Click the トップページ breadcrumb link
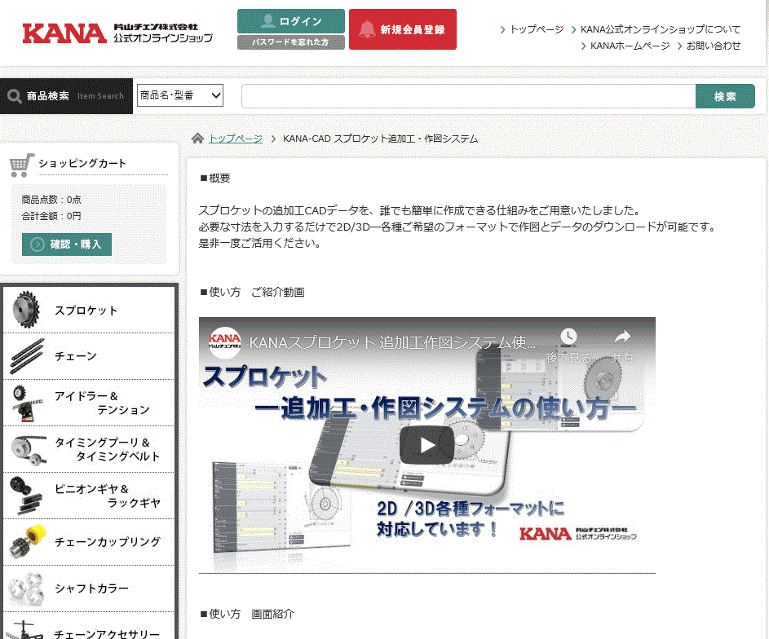 (x=236, y=139)
